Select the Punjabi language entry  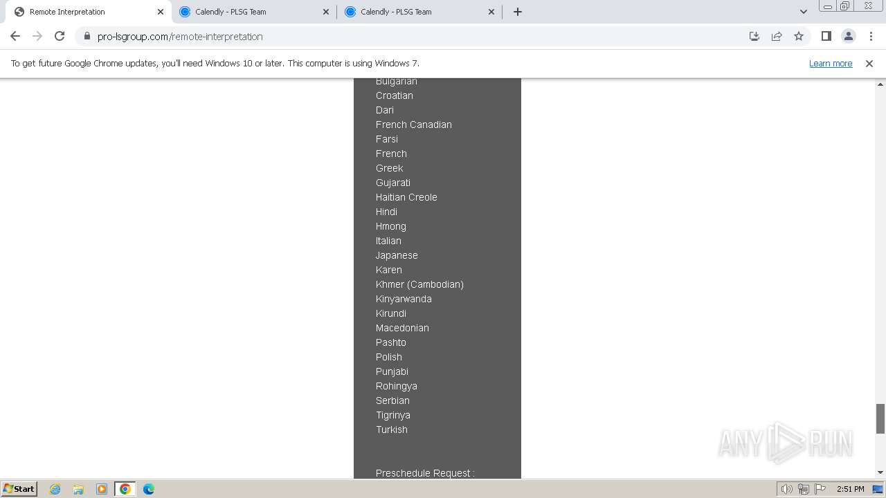point(392,371)
